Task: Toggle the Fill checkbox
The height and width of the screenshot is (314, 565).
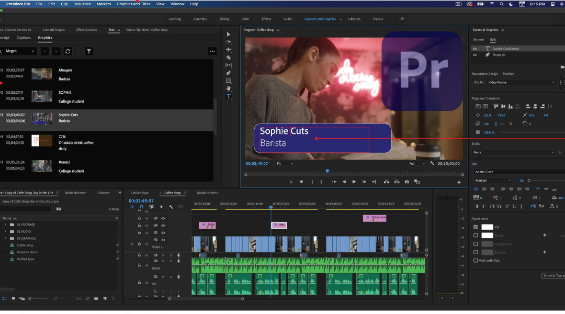Action: coord(476,227)
